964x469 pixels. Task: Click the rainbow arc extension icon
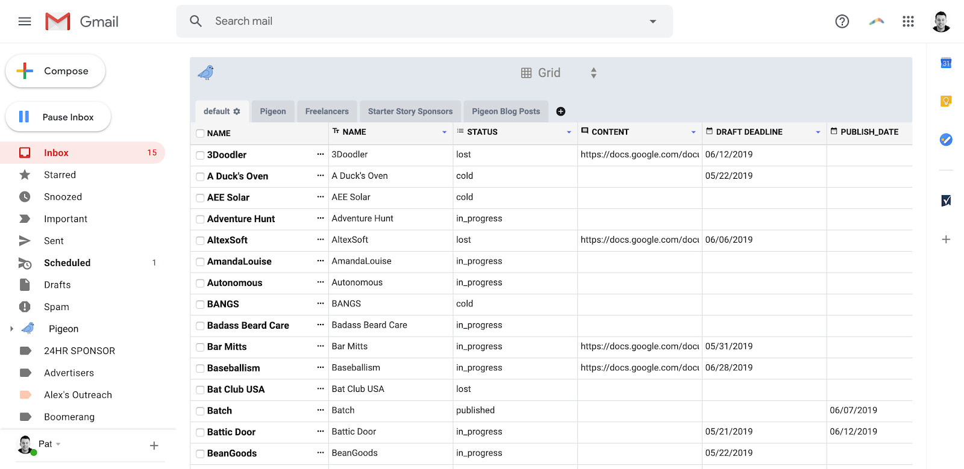[x=877, y=22]
